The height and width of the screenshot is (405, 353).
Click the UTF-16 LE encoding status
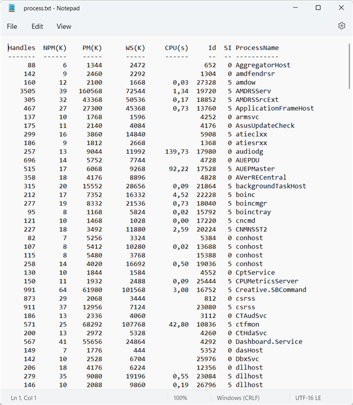[308, 397]
